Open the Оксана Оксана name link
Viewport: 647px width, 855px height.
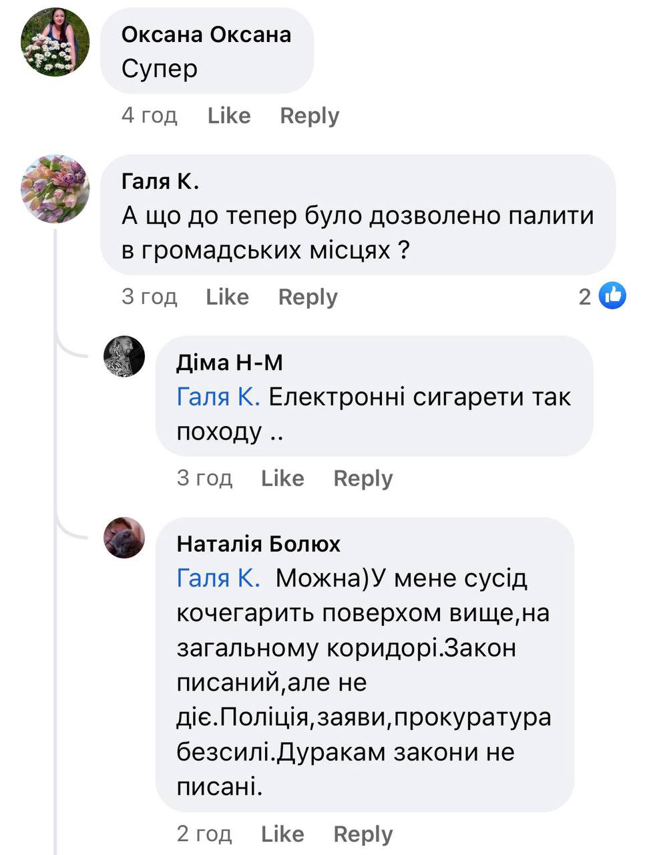[206, 35]
